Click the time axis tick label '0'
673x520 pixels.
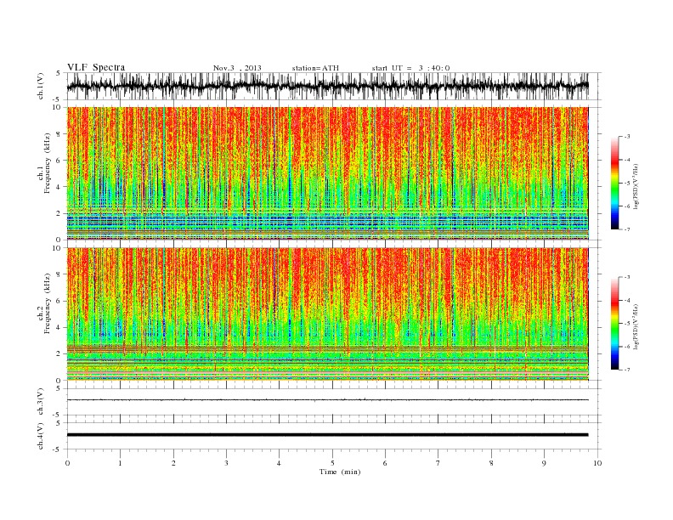click(67, 463)
